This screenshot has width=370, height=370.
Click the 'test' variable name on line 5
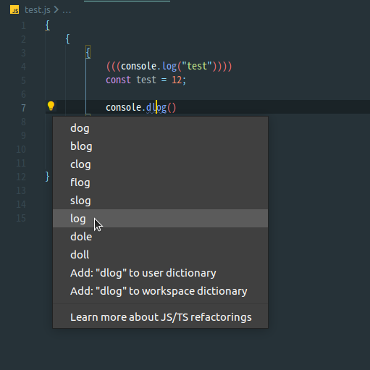(146, 80)
